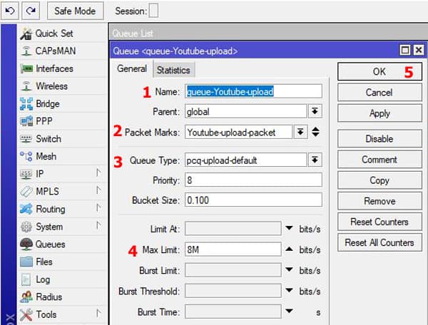Viewport: 428px width, 325px height.
Task: Collapse the Max Limit section arrow
Action: click(289, 249)
